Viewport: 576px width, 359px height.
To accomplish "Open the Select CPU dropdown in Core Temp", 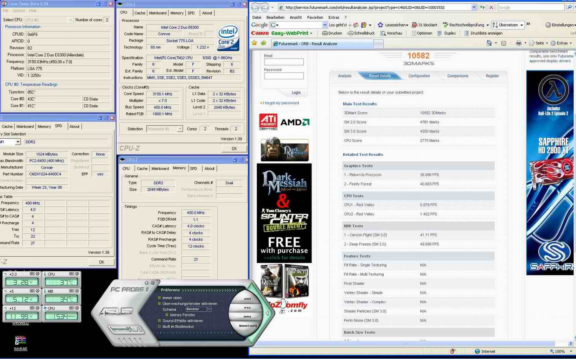I will (x=70, y=20).
